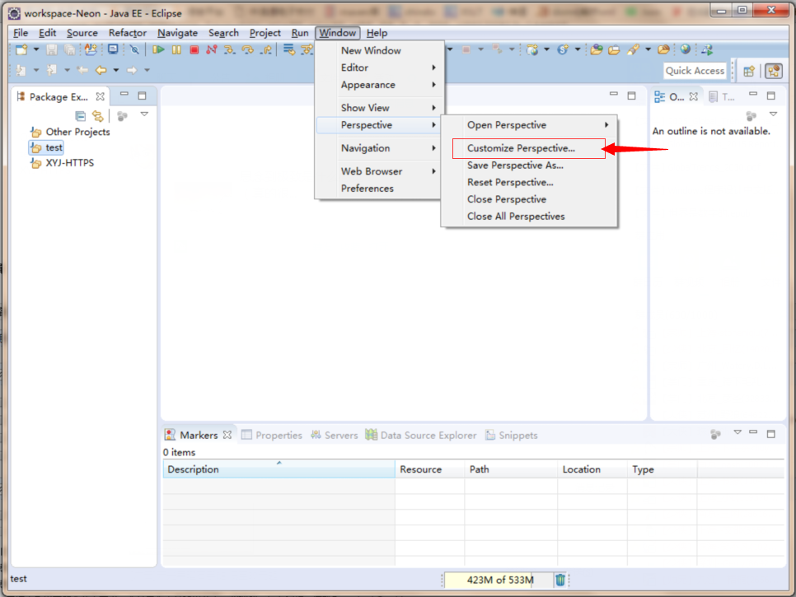Viewport: 796px width, 597px height.
Task: Switch to the Data Source Explorer tab
Action: [x=421, y=436]
